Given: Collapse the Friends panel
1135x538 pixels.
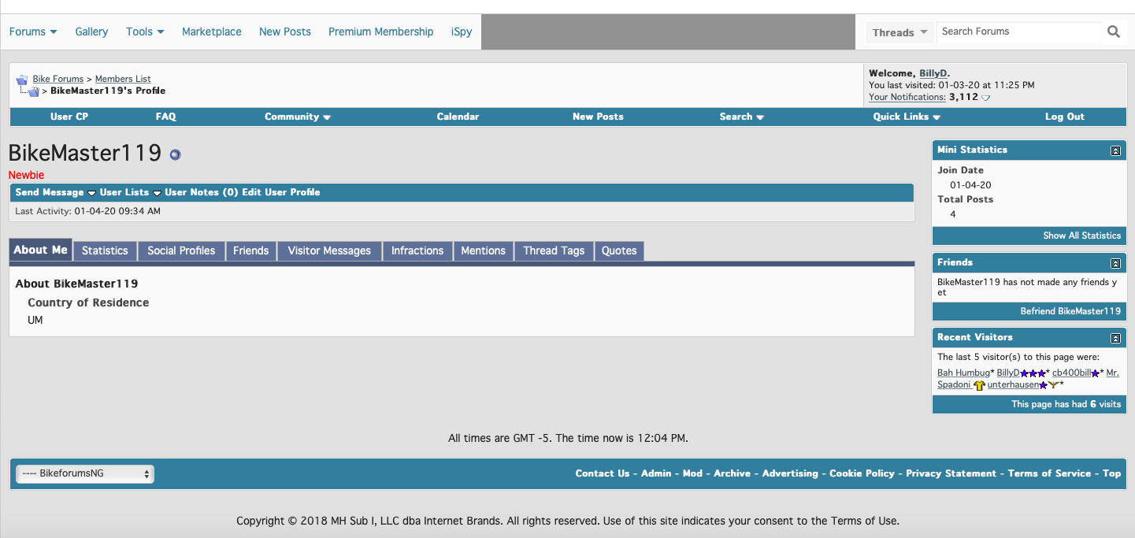Looking at the screenshot, I should pos(1115,263).
